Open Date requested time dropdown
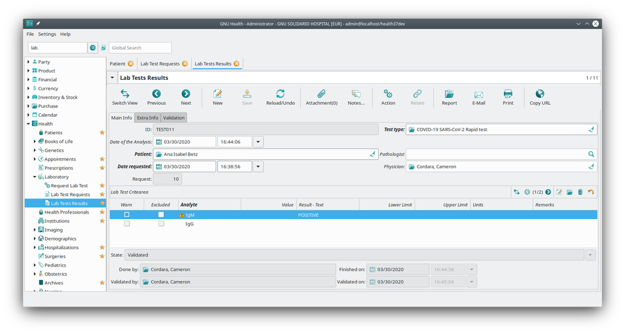625x334 pixels. pyautogui.click(x=258, y=167)
